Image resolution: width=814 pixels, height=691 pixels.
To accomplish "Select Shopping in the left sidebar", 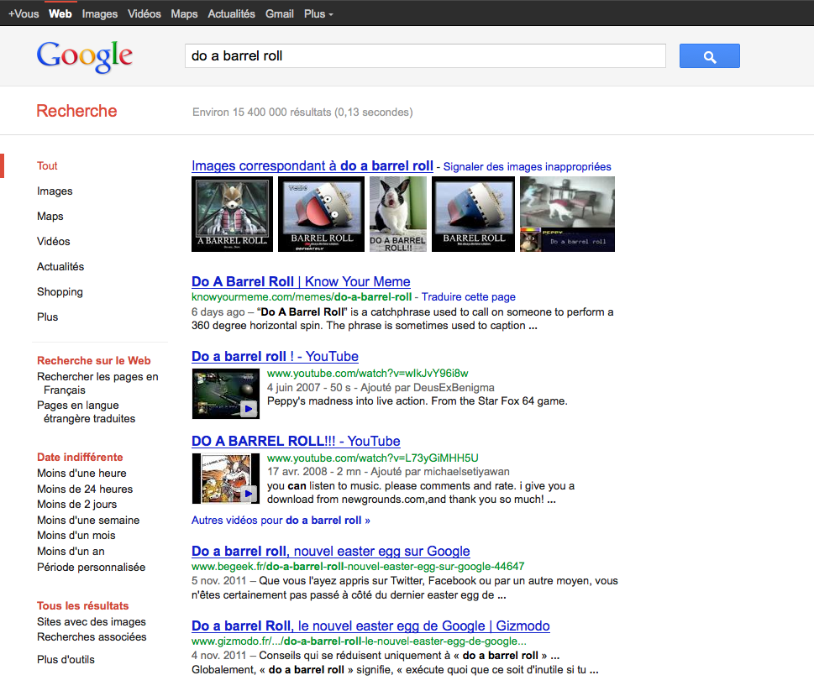I will 60,292.
